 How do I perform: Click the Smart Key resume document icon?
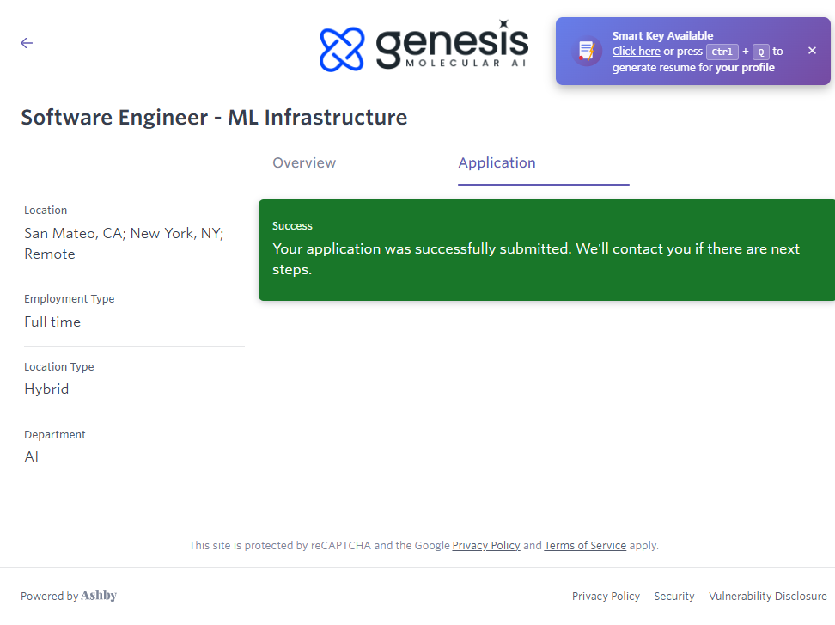point(587,52)
